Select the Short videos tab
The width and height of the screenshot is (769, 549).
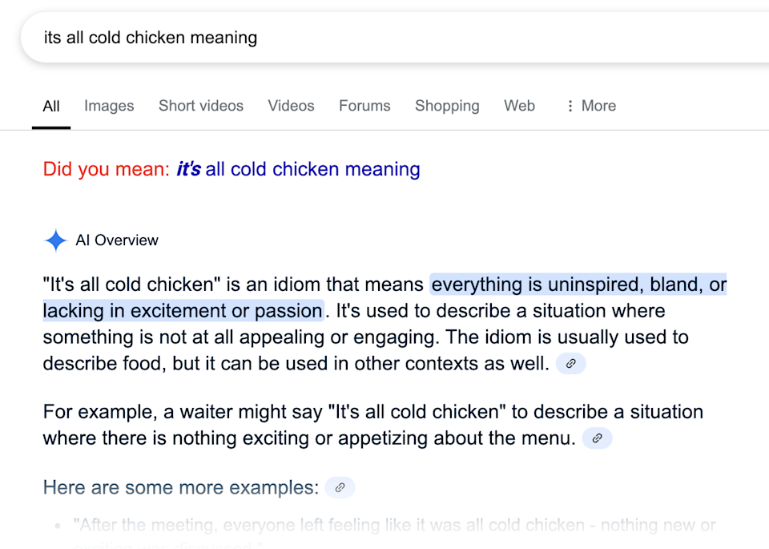(200, 106)
